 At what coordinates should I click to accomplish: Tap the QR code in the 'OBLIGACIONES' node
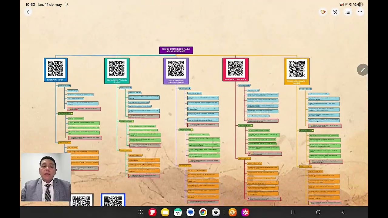[117, 69]
